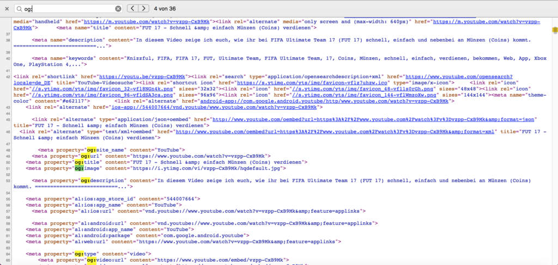Click the og:image content URL hqdefault.jpg
558x265 pixels.
208,168
